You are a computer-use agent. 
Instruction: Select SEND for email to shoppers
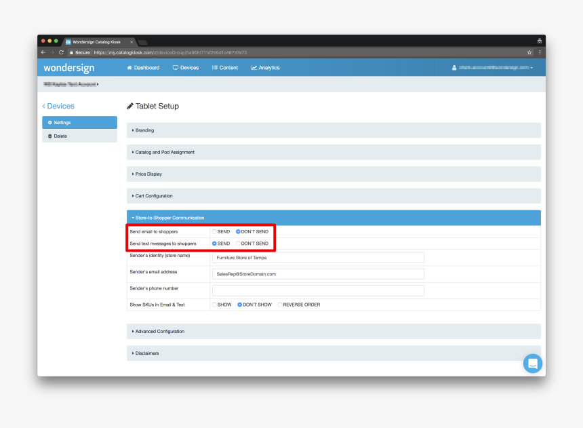pos(215,232)
